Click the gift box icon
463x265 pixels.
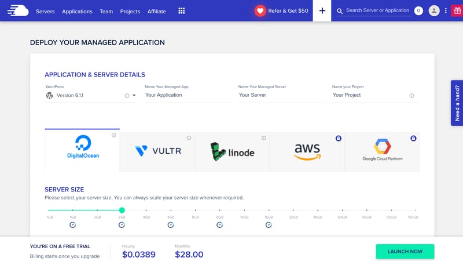tap(457, 11)
